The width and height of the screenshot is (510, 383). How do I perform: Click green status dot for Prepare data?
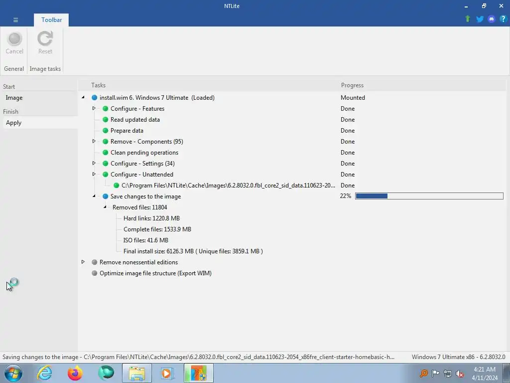(106, 131)
